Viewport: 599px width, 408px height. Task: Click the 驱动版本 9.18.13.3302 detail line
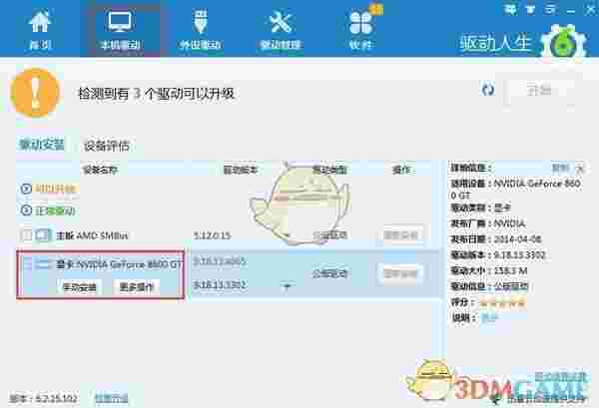(498, 255)
